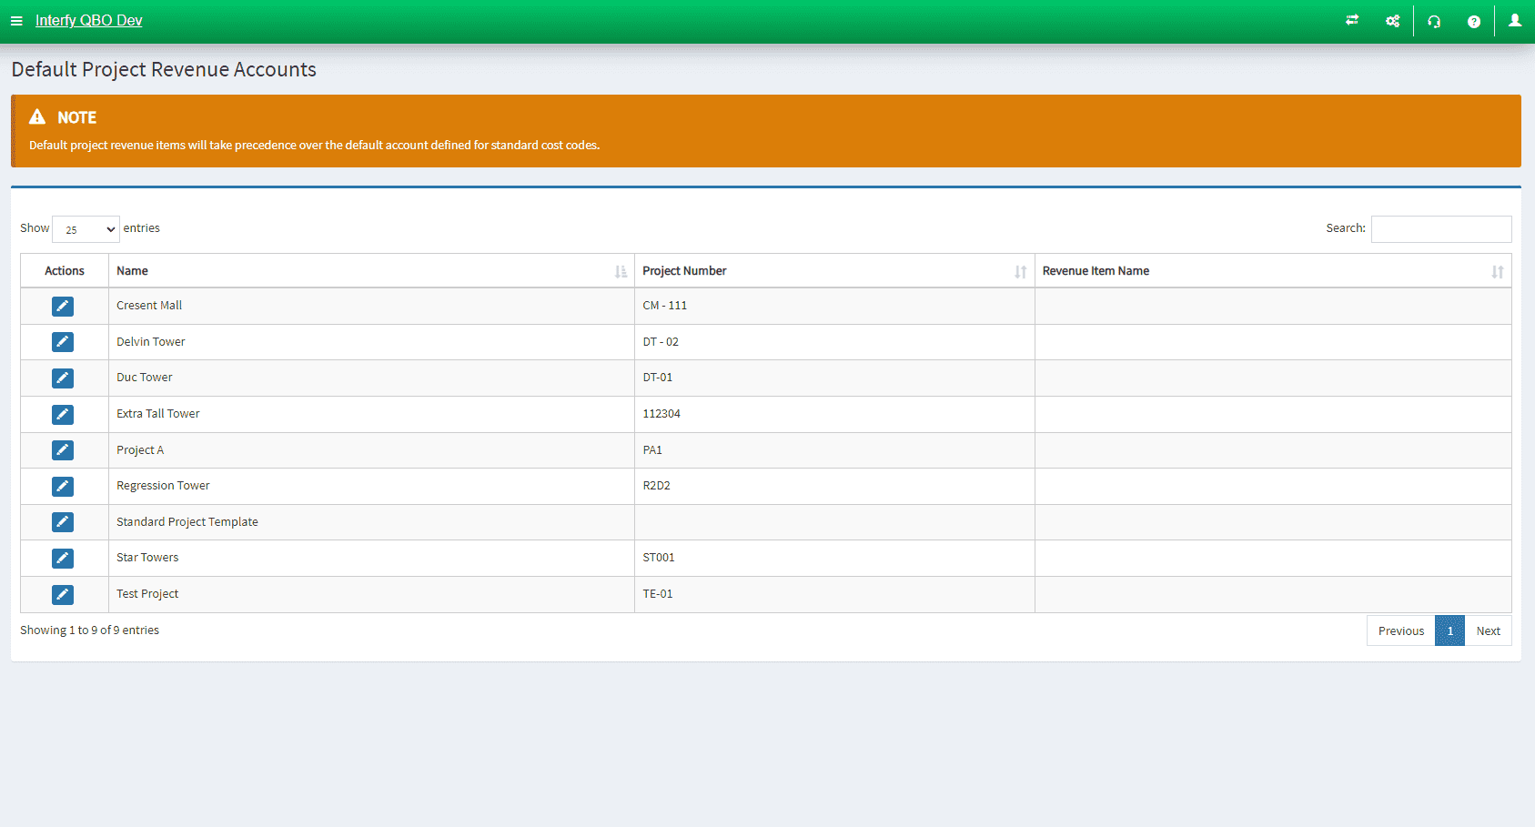Click the Next pagination button
The width and height of the screenshot is (1535, 827).
pyautogui.click(x=1488, y=631)
